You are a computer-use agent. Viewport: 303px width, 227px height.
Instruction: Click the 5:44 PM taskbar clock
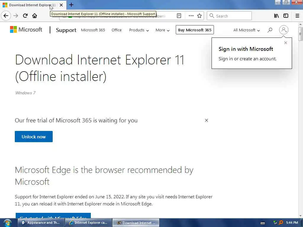(292, 223)
